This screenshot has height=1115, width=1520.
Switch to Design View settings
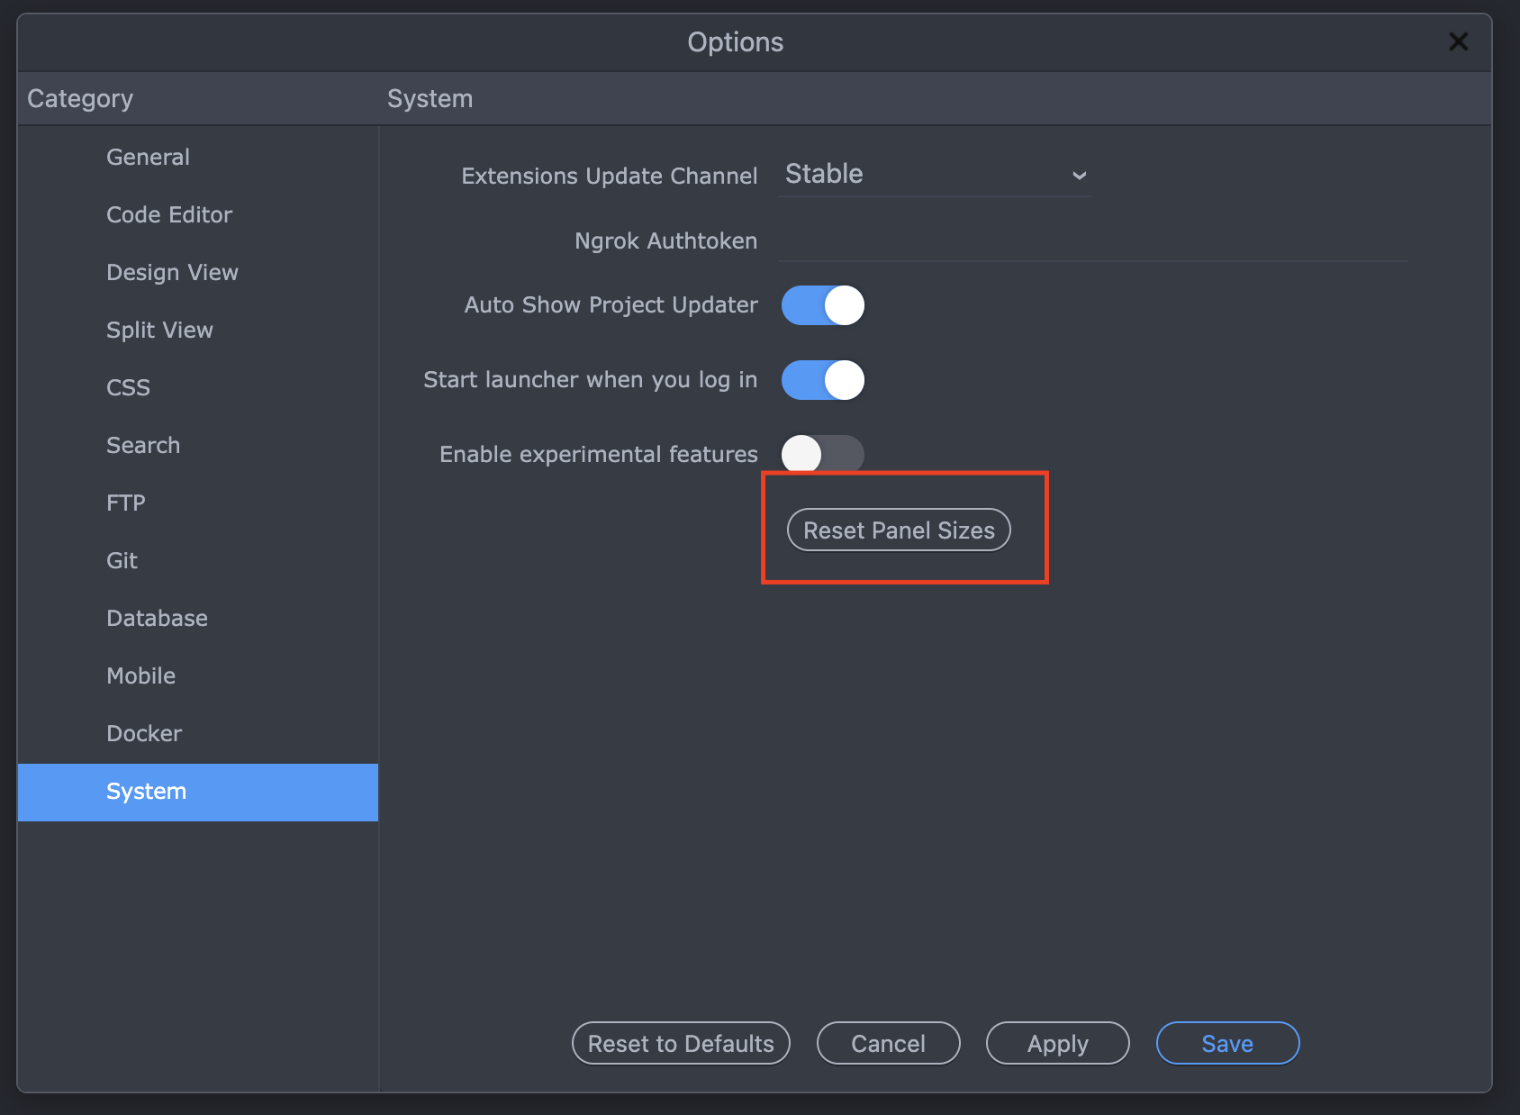pos(172,273)
